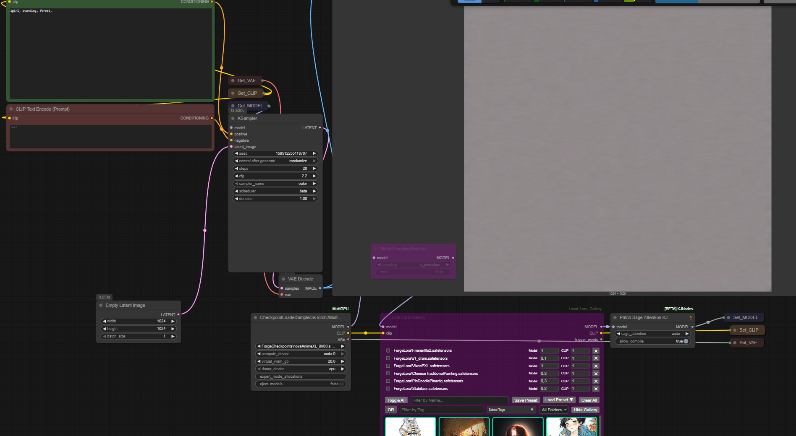Image resolution: width=796 pixels, height=436 pixels.
Task: Click the Filter by Name input field
Action: (459, 400)
